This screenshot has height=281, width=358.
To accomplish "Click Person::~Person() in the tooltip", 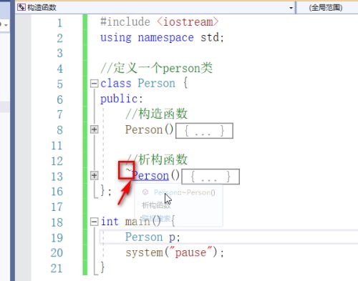I will pos(185,192).
